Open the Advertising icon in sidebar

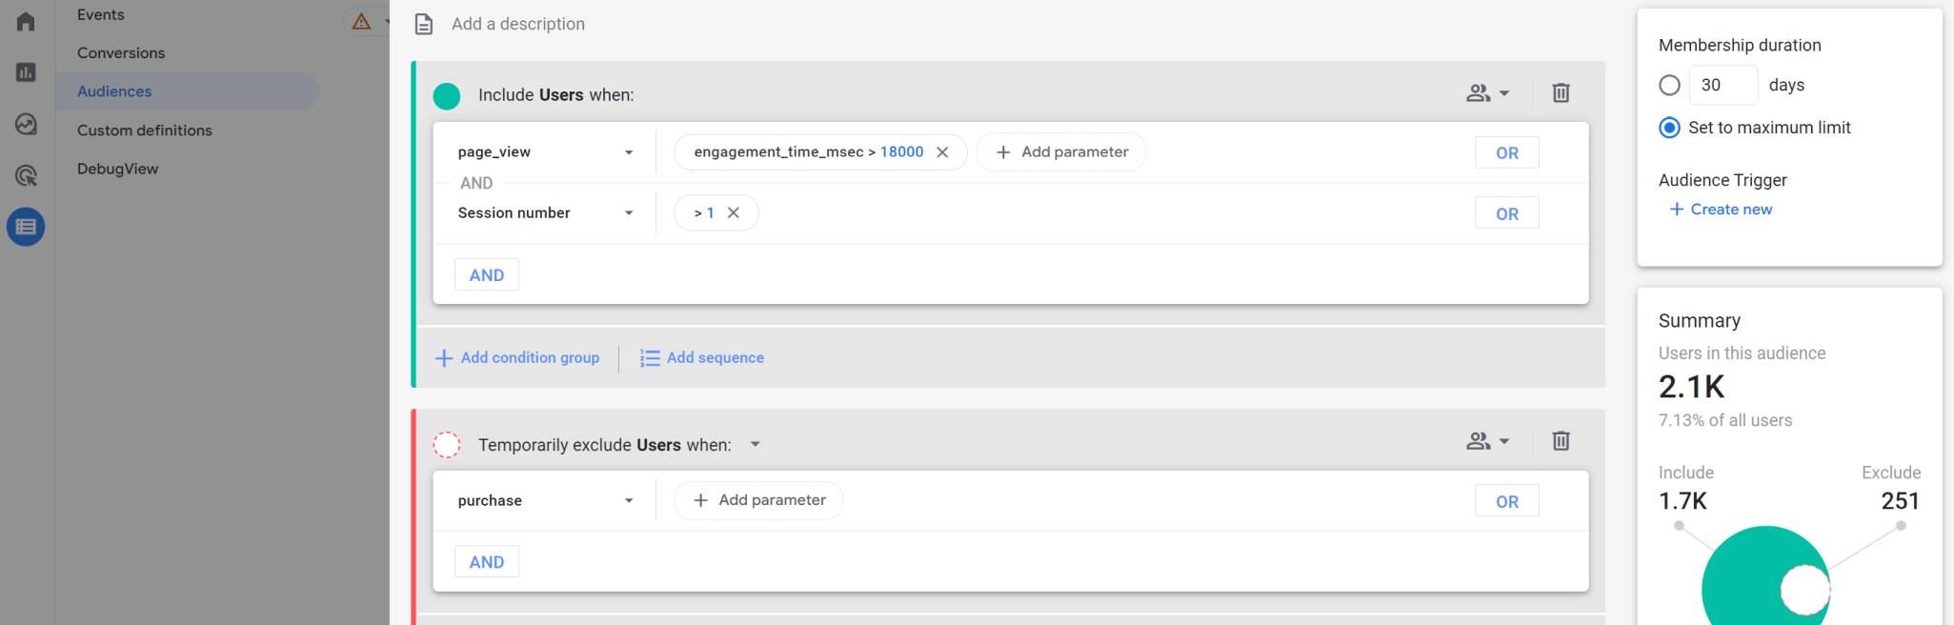pos(26,175)
